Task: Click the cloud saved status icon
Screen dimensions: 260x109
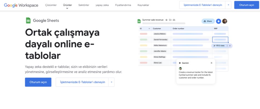Action: click(x=174, y=20)
